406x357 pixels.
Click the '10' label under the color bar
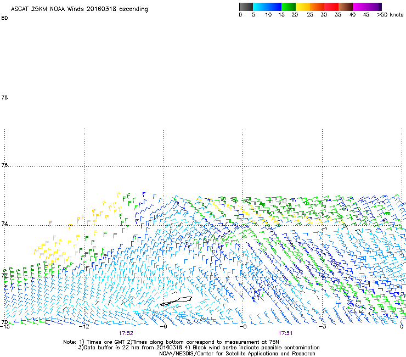(268, 15)
